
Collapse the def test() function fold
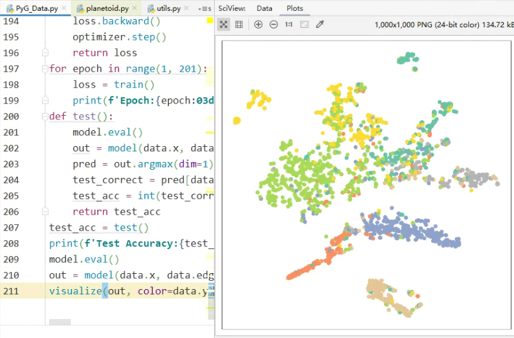(45, 116)
